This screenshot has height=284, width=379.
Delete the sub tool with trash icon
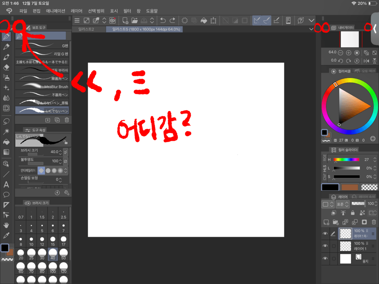pyautogui.click(x=67, y=120)
